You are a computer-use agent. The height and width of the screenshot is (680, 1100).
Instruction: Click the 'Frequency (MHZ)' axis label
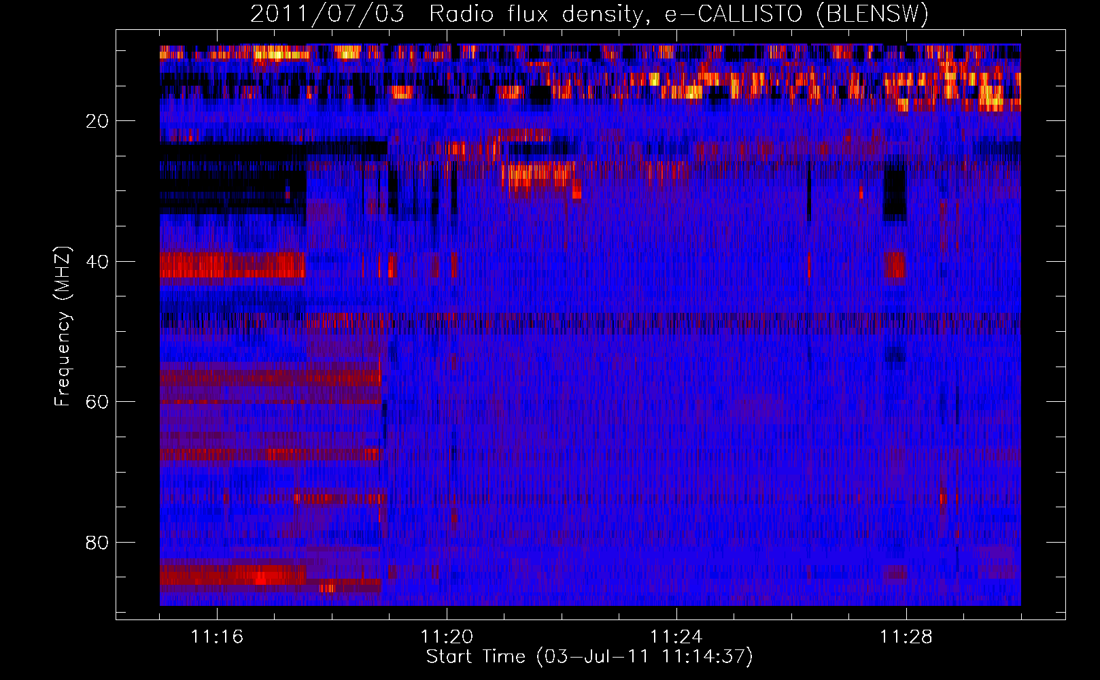pyautogui.click(x=63, y=326)
